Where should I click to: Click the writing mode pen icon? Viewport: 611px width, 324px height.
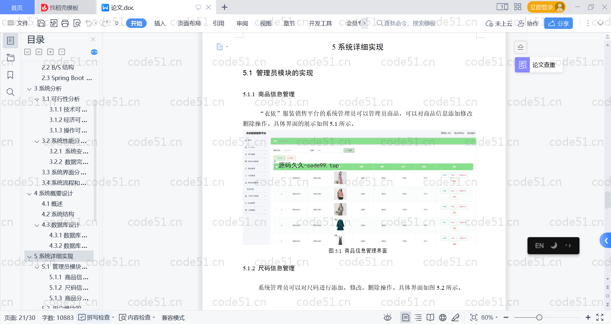pyautogui.click(x=455, y=317)
